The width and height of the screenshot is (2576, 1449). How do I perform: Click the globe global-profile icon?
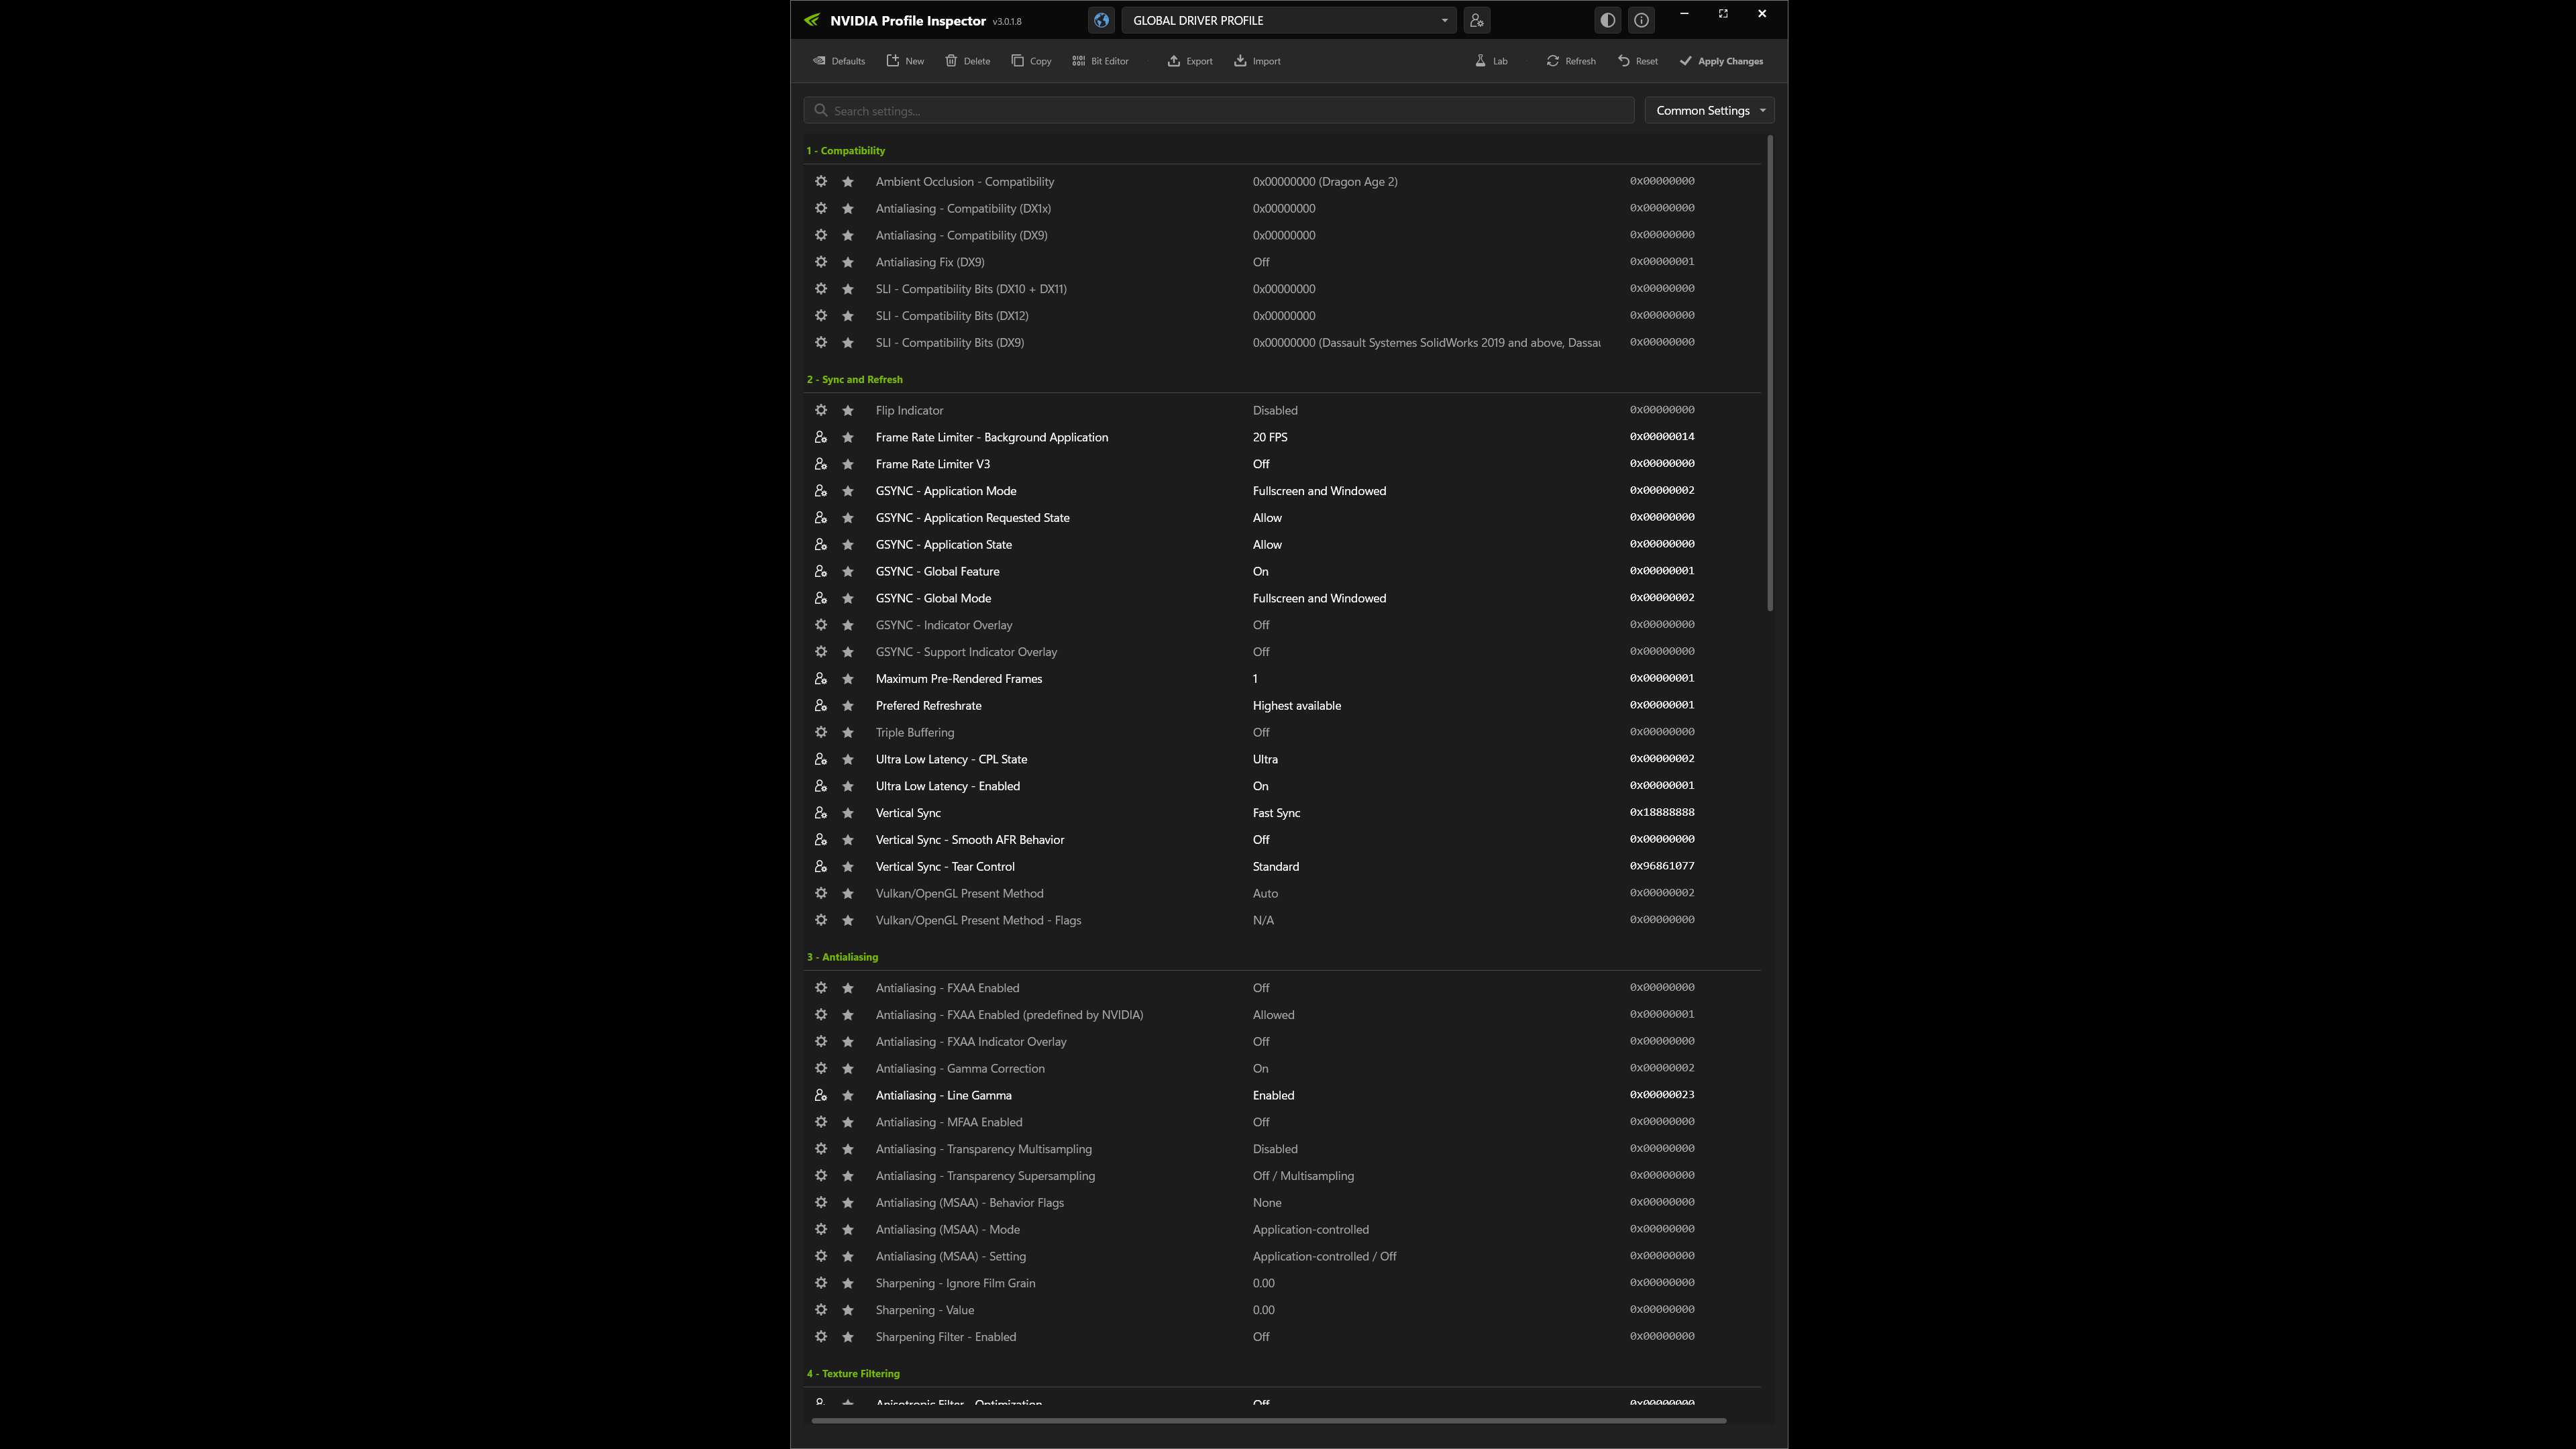pos(1101,20)
